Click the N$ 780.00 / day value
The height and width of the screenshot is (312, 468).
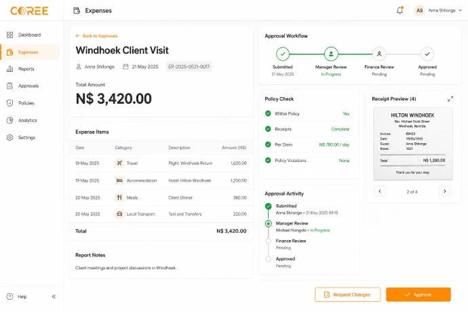[334, 144]
